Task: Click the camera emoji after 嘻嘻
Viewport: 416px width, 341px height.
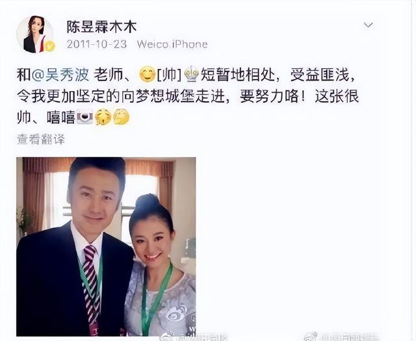Action: tap(85, 117)
